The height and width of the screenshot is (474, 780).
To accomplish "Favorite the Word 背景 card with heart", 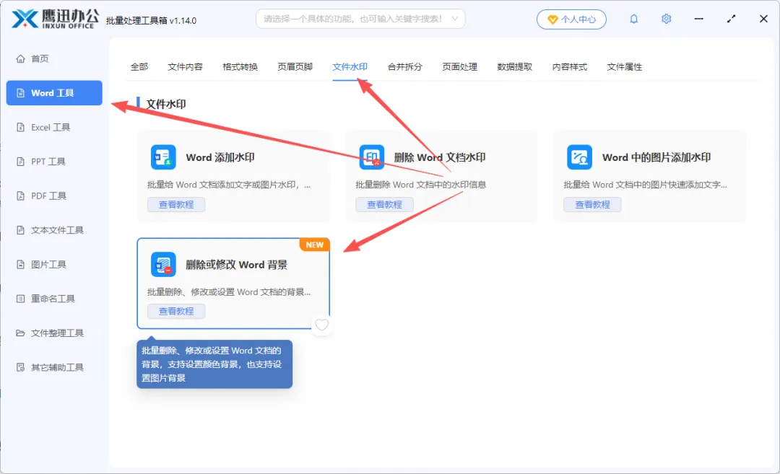I will (322, 325).
